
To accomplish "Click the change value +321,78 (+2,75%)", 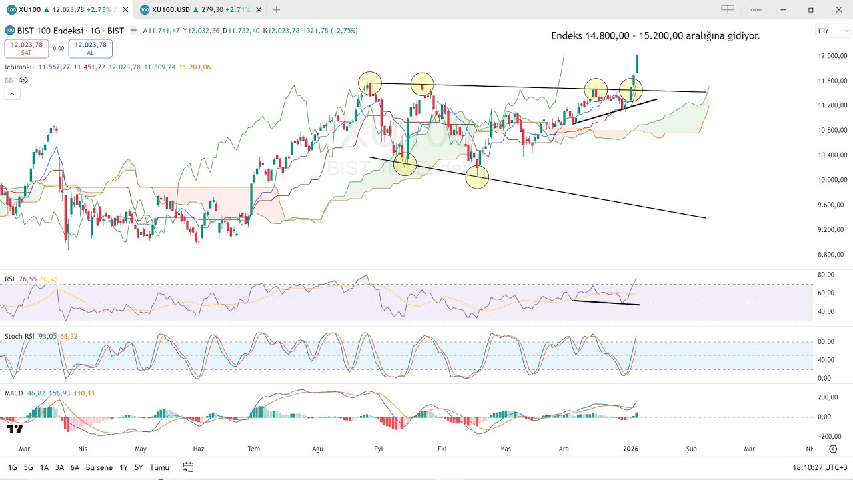I will [330, 31].
